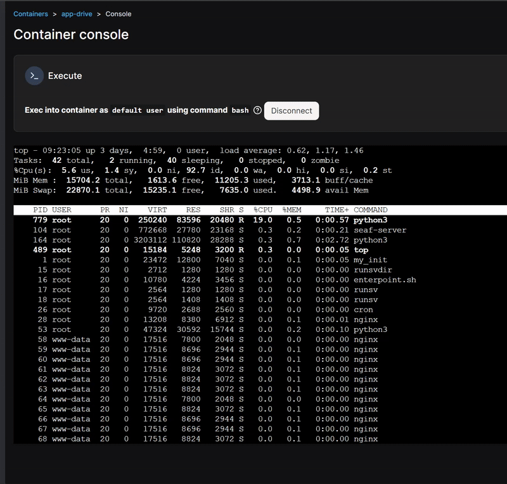Click the "bash" command label

(x=240, y=110)
